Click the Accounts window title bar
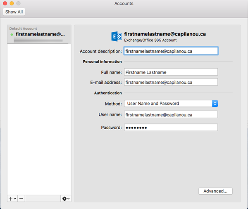This screenshot has height=209, width=248. coord(124,4)
